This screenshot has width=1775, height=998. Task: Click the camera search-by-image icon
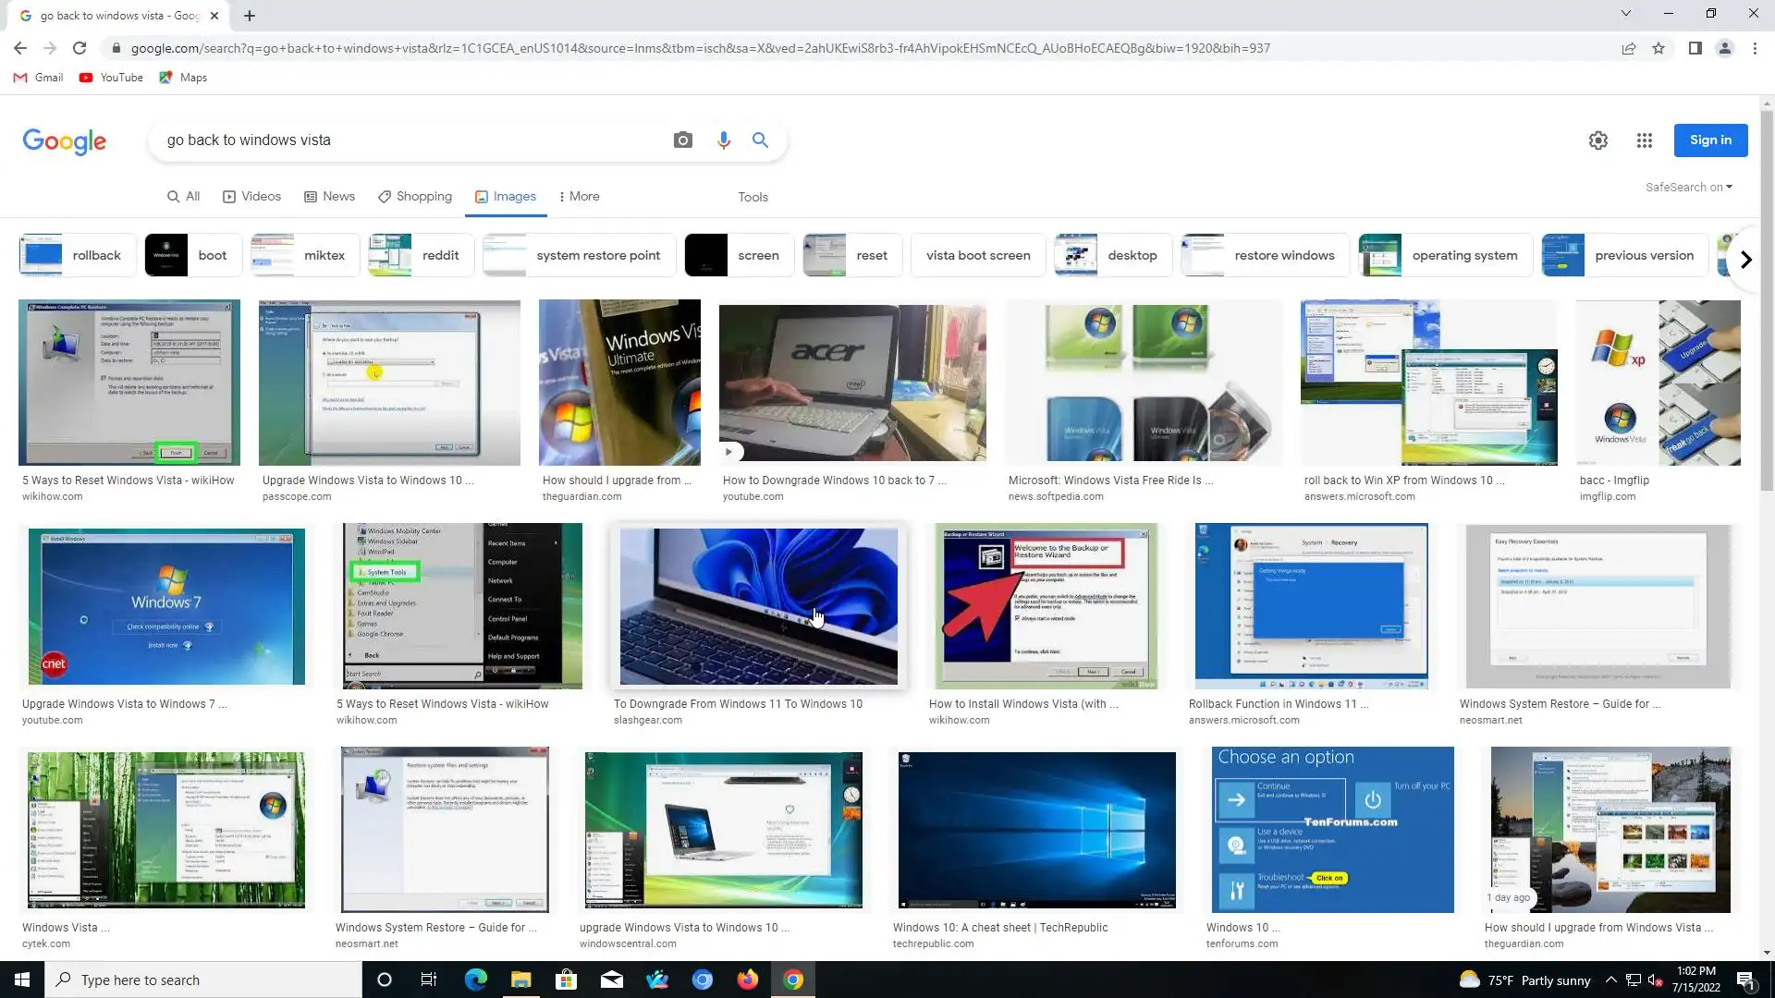click(682, 140)
